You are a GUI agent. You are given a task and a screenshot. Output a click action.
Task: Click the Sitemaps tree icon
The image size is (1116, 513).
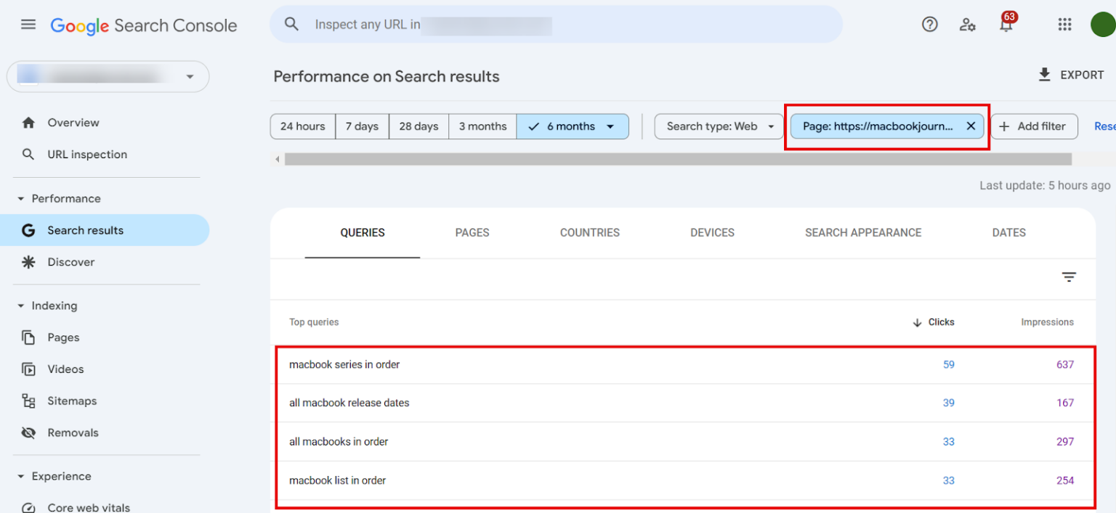click(x=28, y=401)
